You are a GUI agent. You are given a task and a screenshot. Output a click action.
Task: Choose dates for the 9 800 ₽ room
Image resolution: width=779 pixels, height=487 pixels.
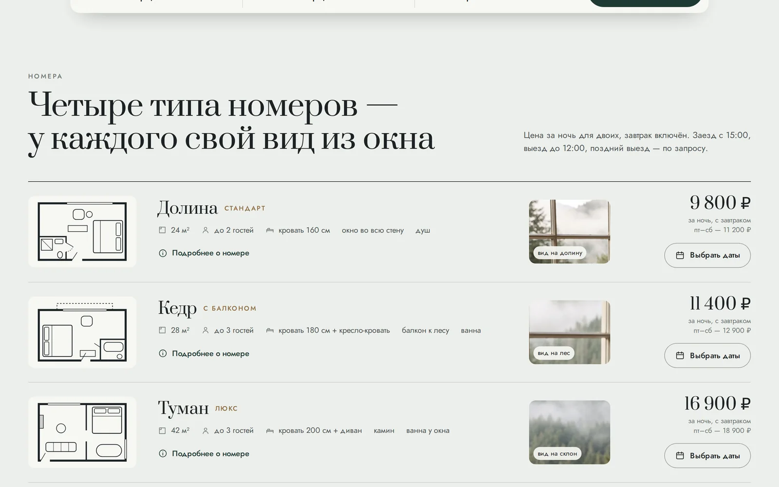[707, 255]
